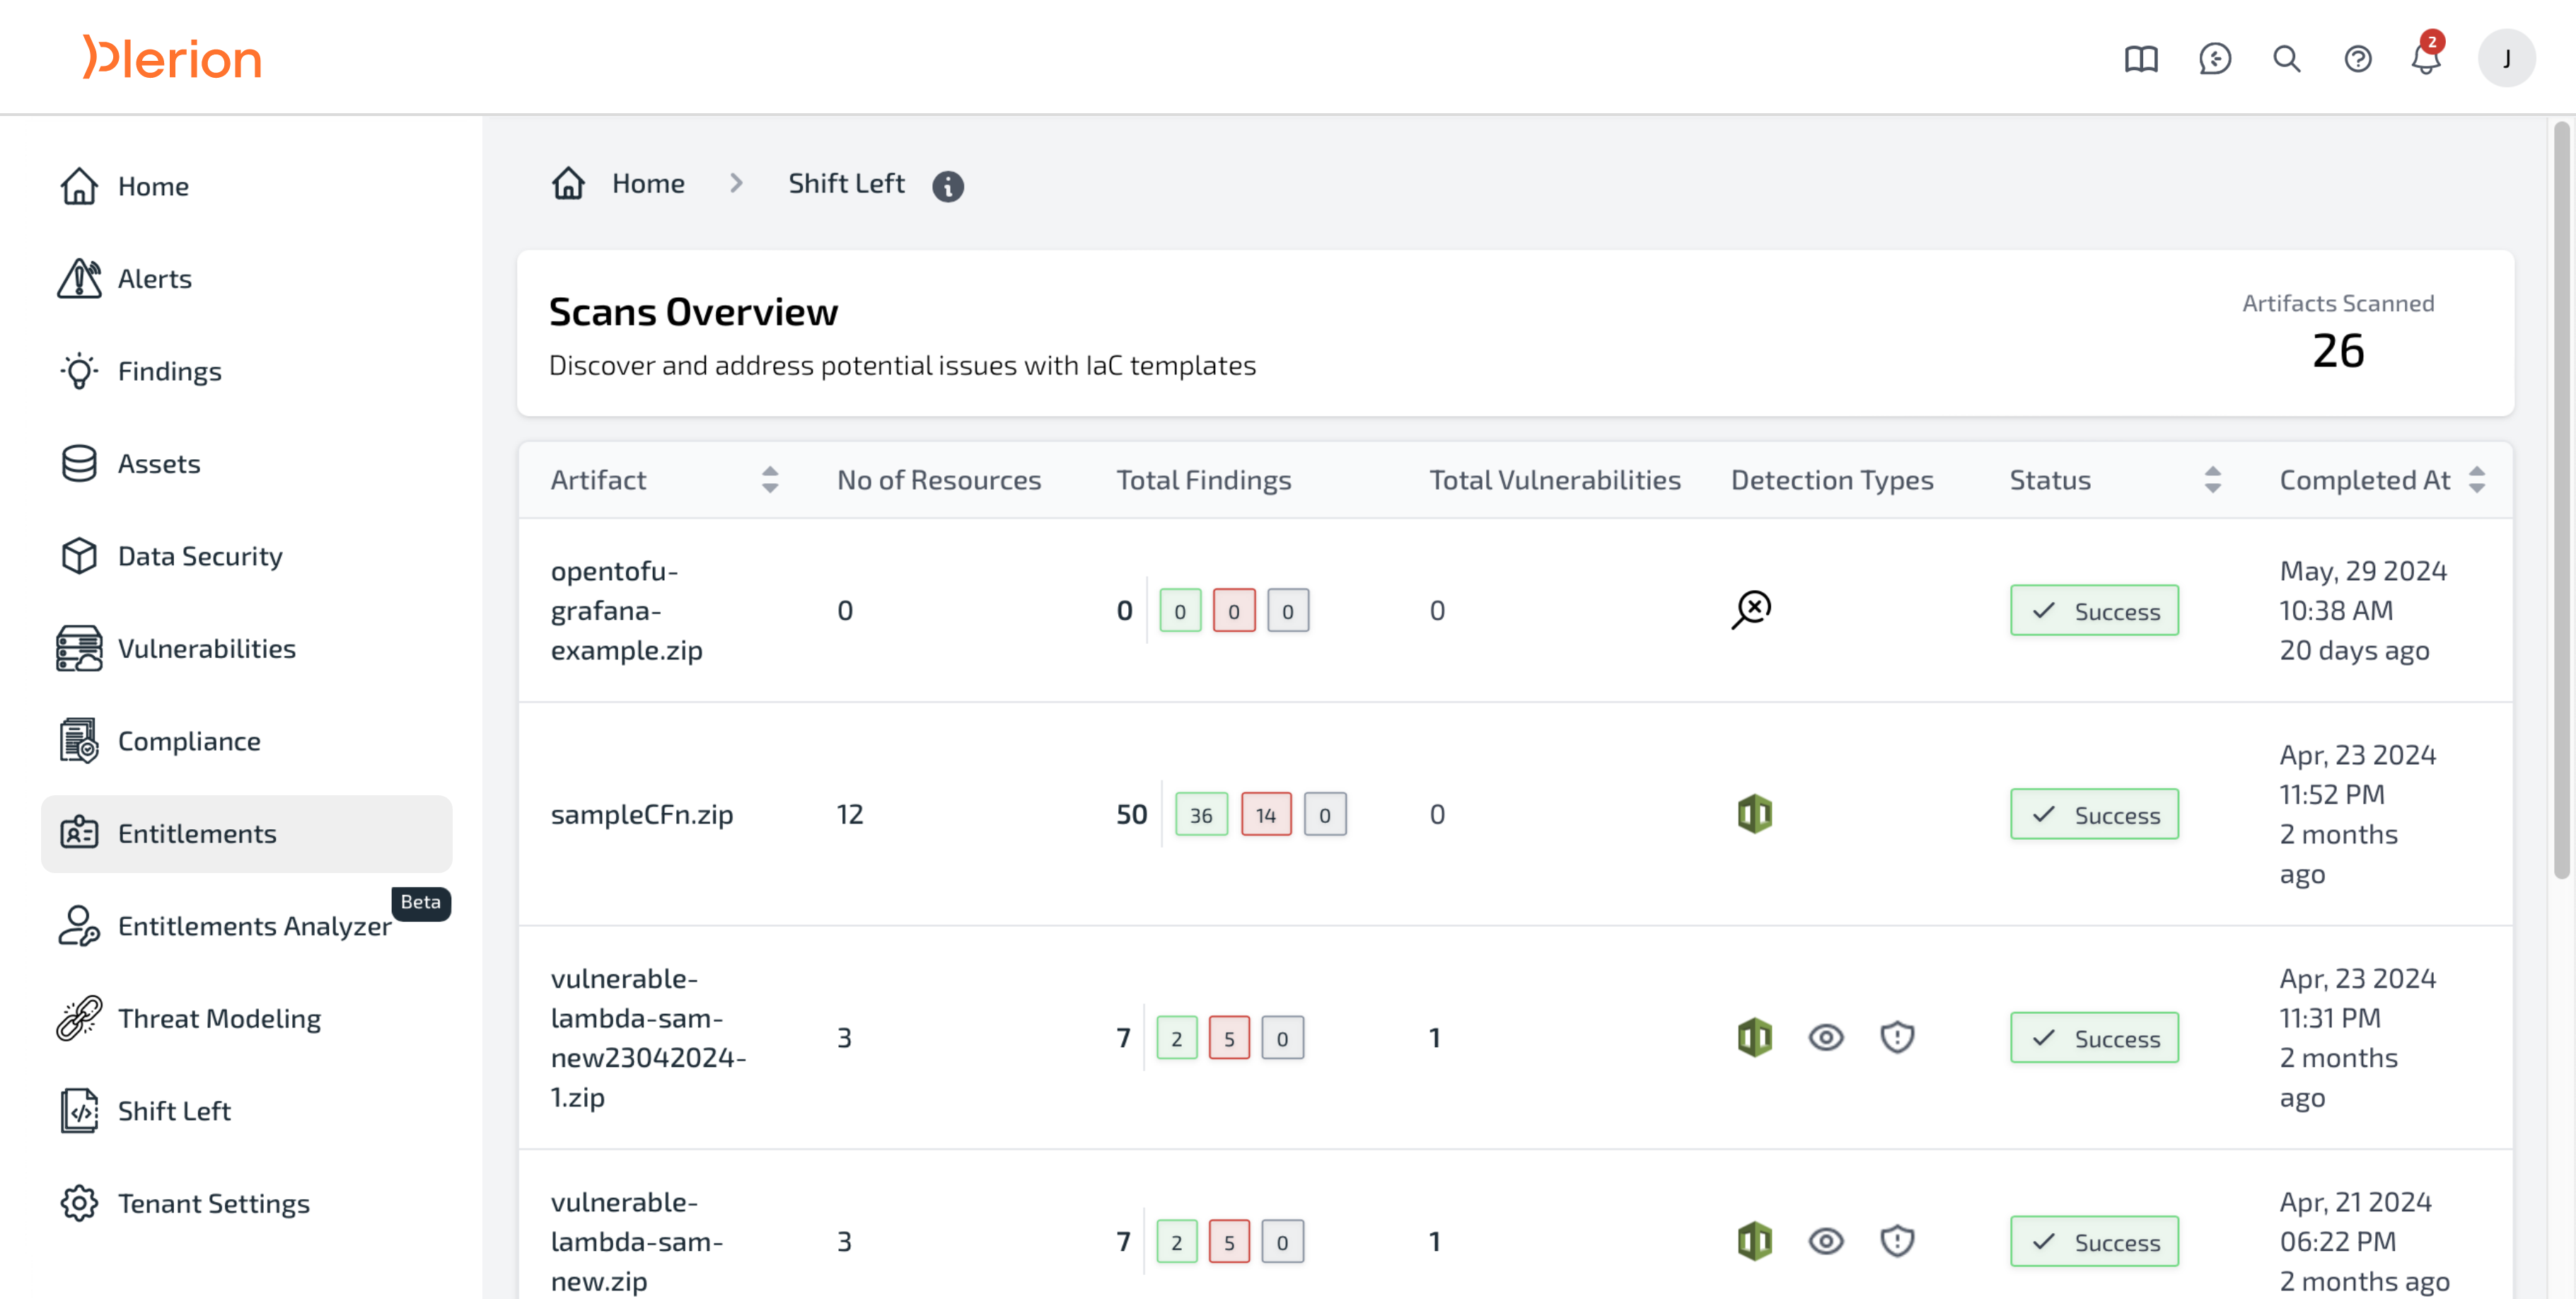Click opentofu-grafana detection type magnifier icon

coord(1751,609)
